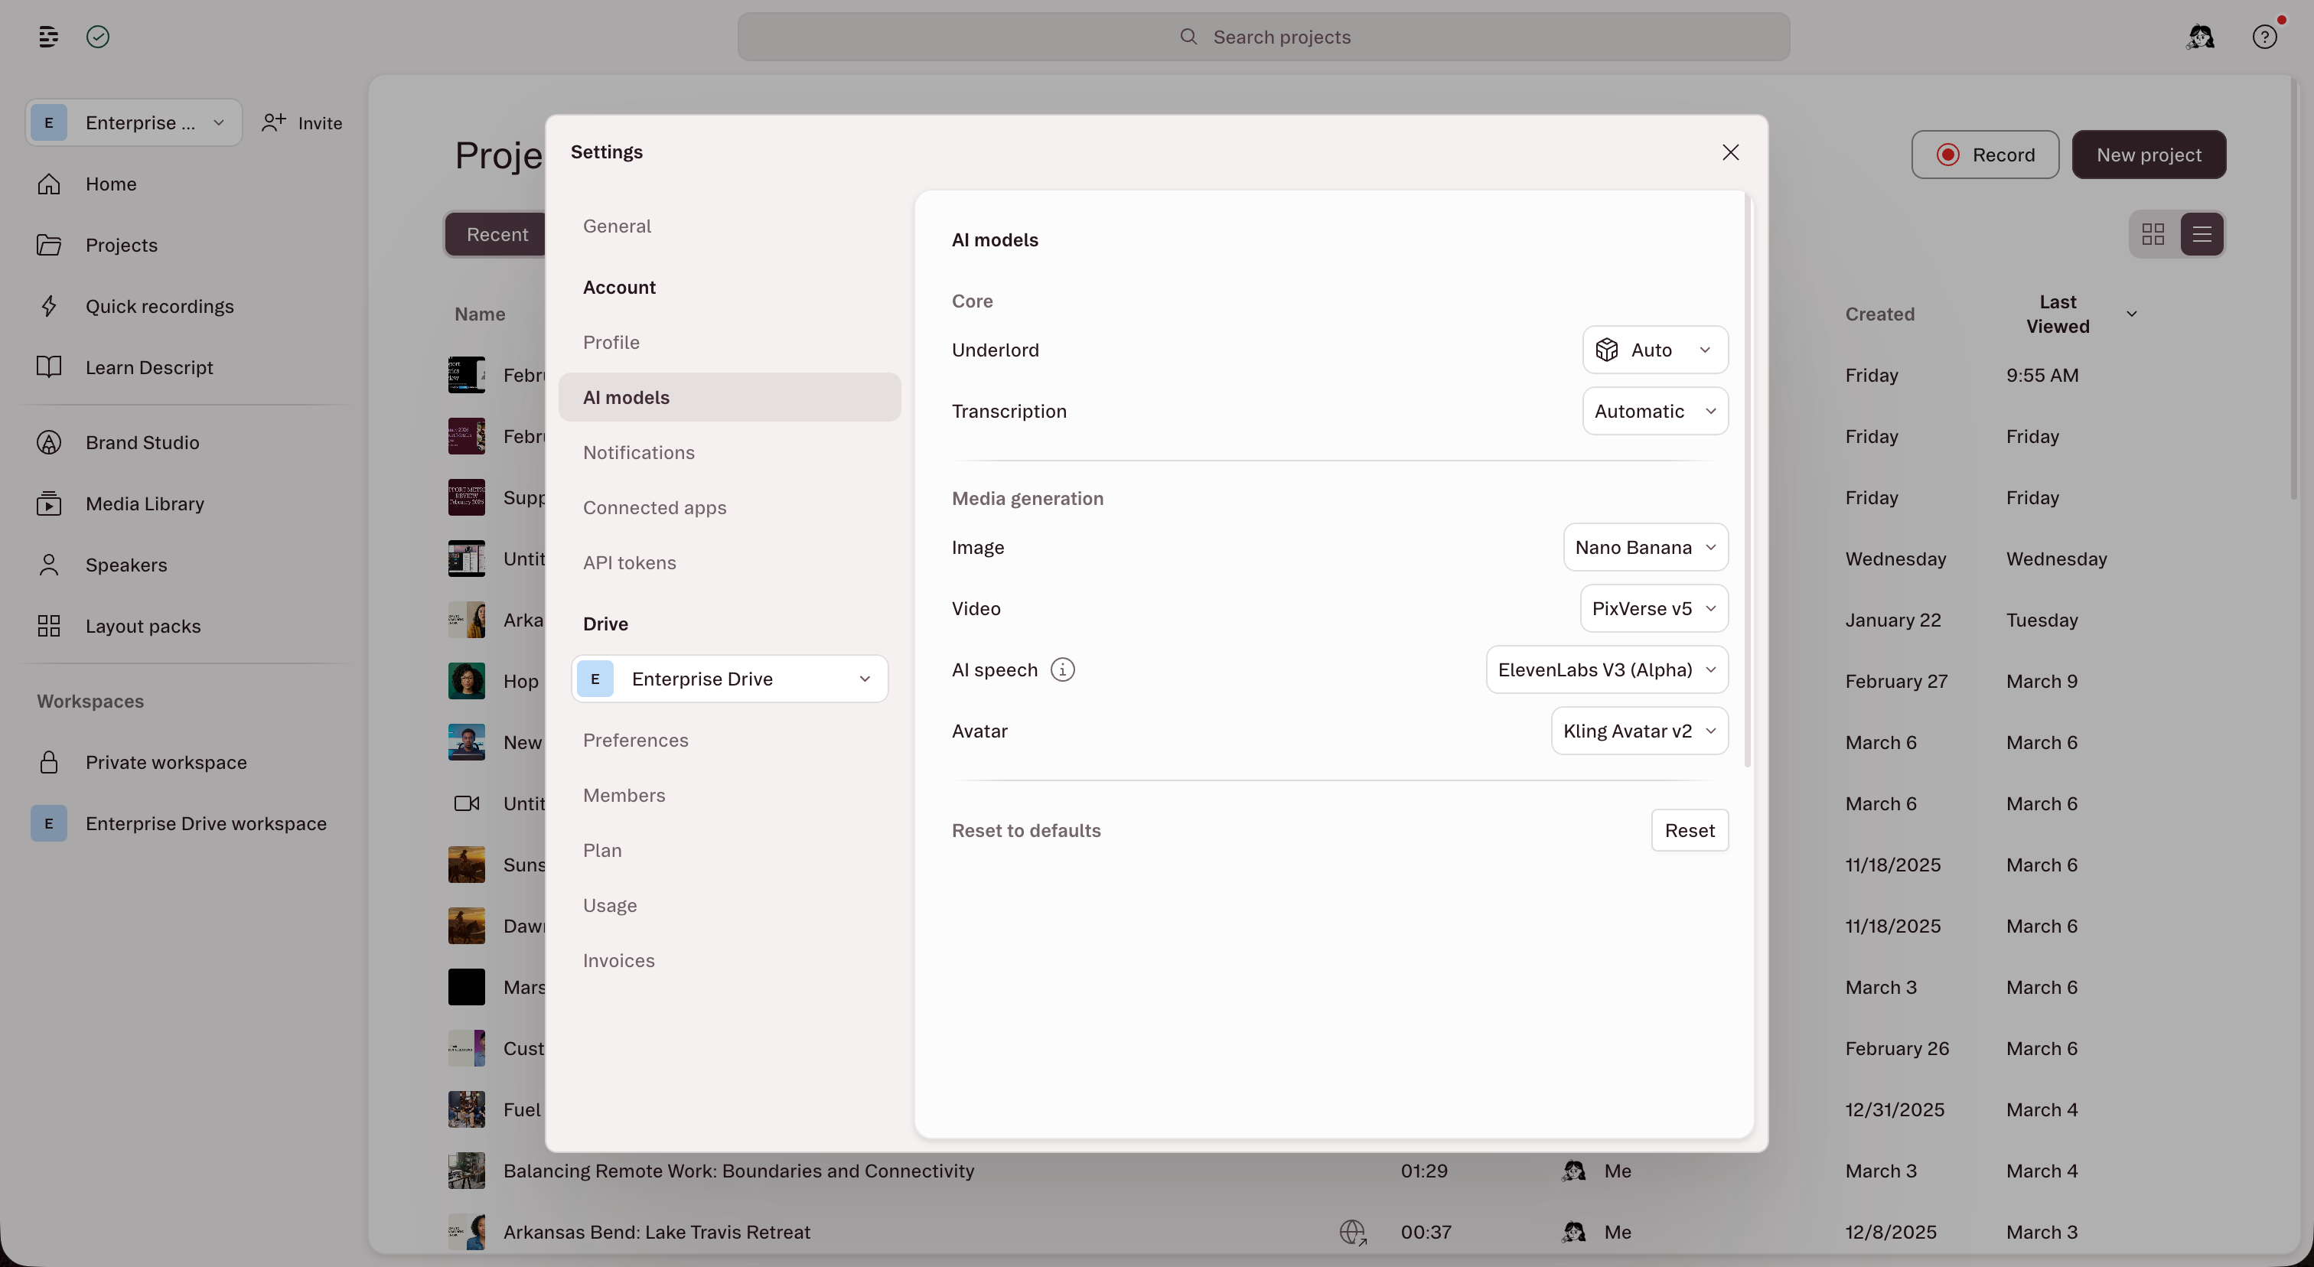Open Media Library page
2314x1267 pixels.
point(145,503)
